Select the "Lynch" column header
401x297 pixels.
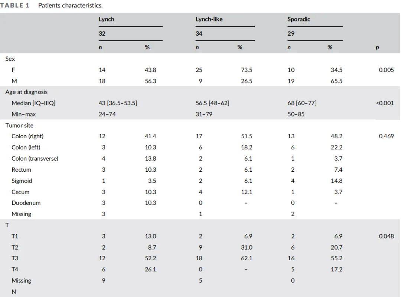[x=106, y=19]
